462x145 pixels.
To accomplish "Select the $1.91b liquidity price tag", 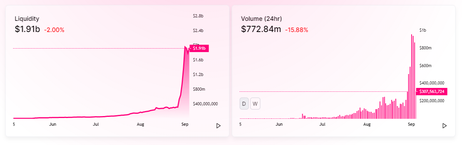I will click(199, 49).
